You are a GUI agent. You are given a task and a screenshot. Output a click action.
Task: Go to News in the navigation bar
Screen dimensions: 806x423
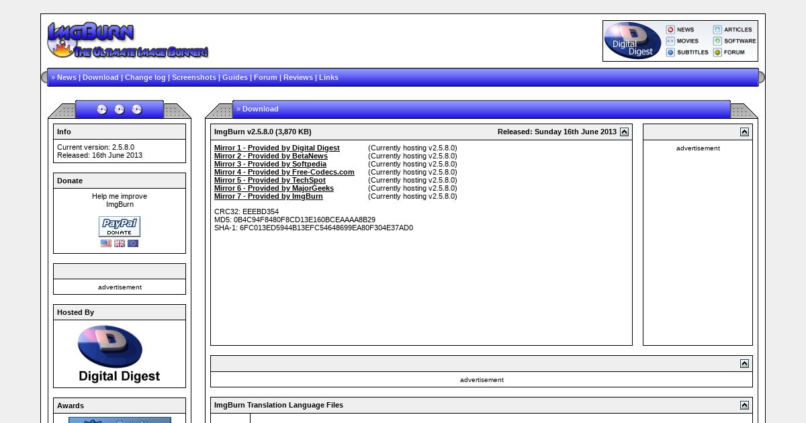[66, 77]
